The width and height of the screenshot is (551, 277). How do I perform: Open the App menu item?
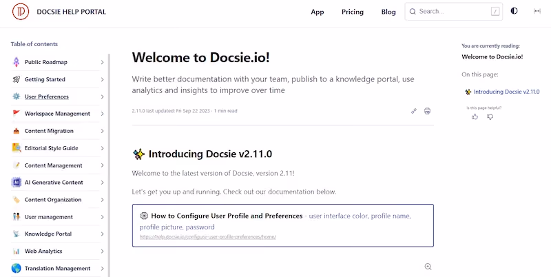pyautogui.click(x=318, y=12)
